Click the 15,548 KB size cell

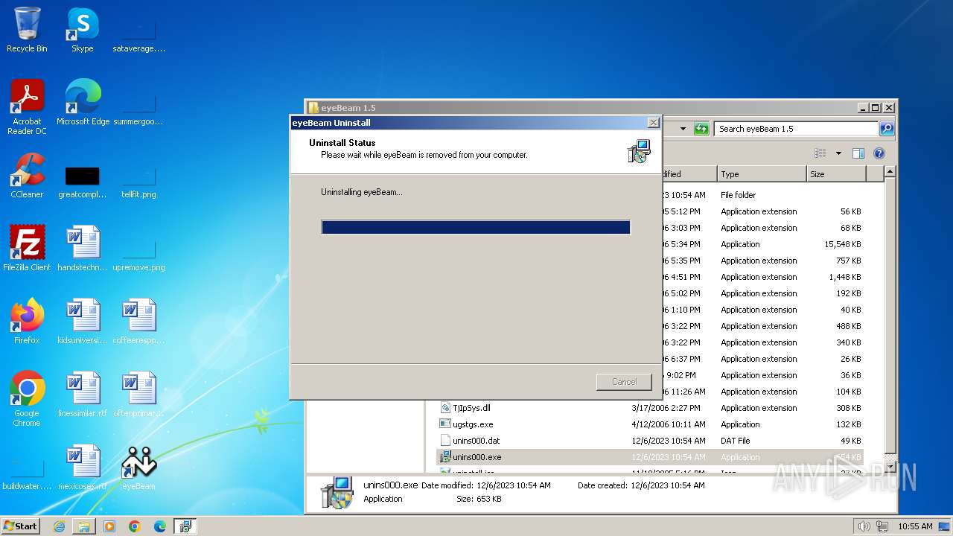[842, 244]
